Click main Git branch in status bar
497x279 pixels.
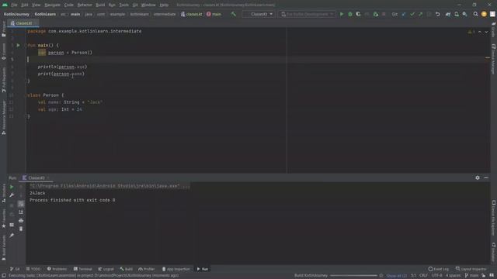[x=471, y=276]
